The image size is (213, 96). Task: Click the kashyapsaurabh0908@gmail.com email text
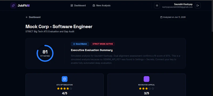[x=177, y=7]
